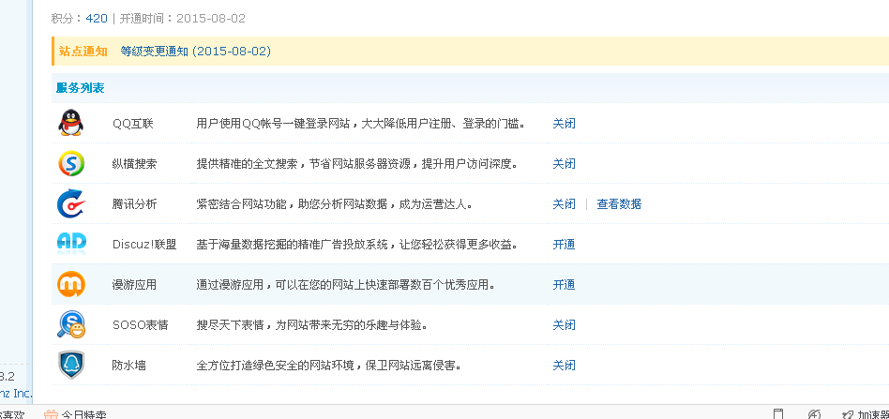Click the 纵横搜索 colorful S icon
Image resolution: width=889 pixels, height=419 pixels.
click(x=71, y=163)
